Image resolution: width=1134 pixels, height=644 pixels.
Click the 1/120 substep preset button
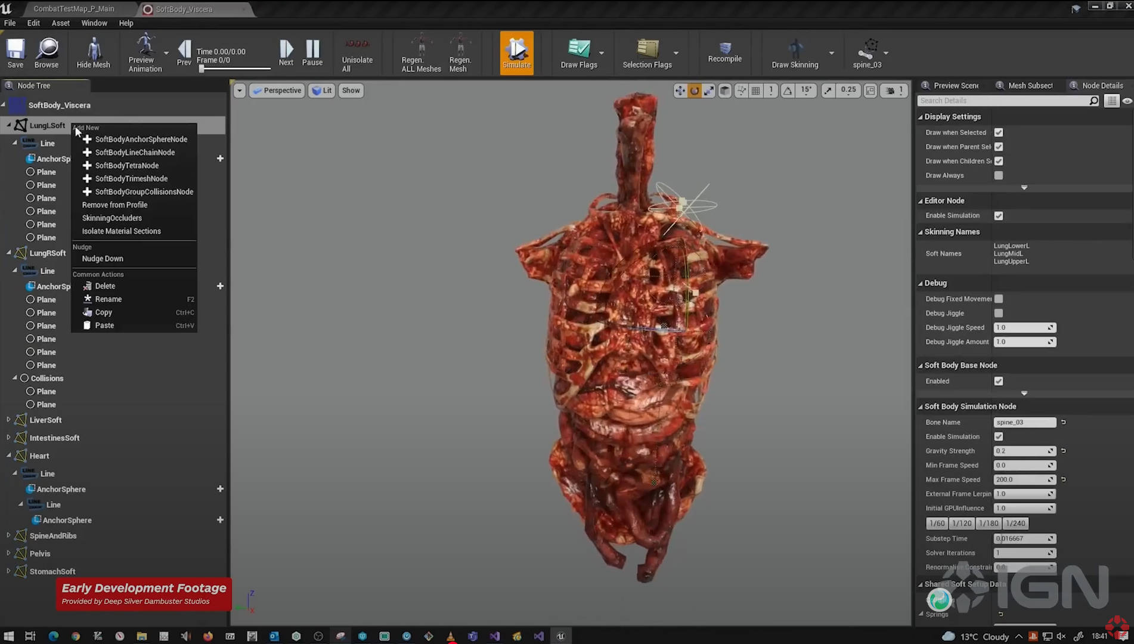coord(961,524)
